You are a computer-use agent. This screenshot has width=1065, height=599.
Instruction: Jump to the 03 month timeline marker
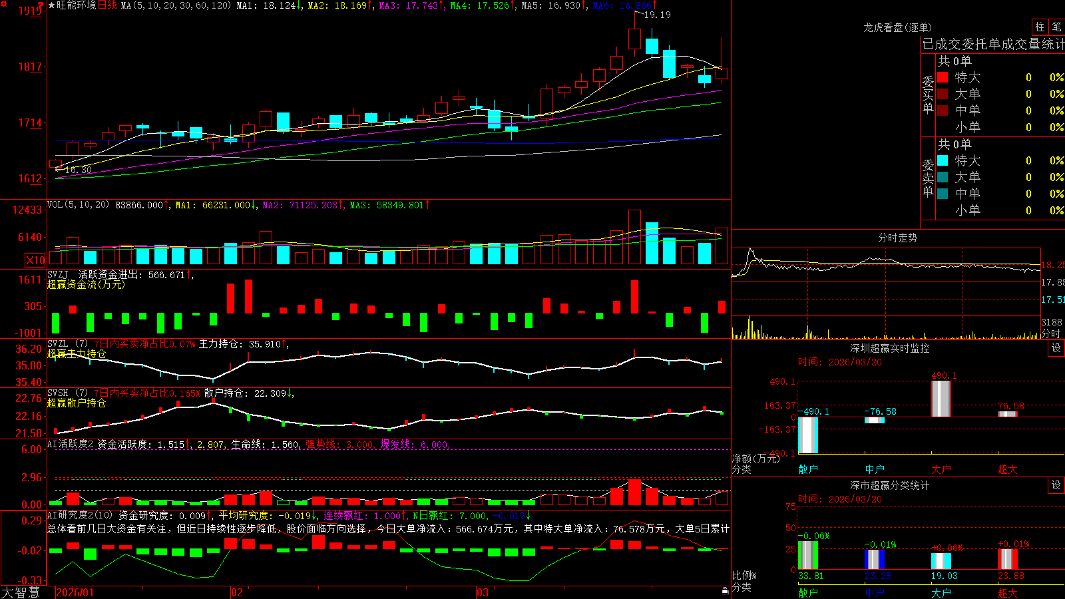click(x=483, y=592)
